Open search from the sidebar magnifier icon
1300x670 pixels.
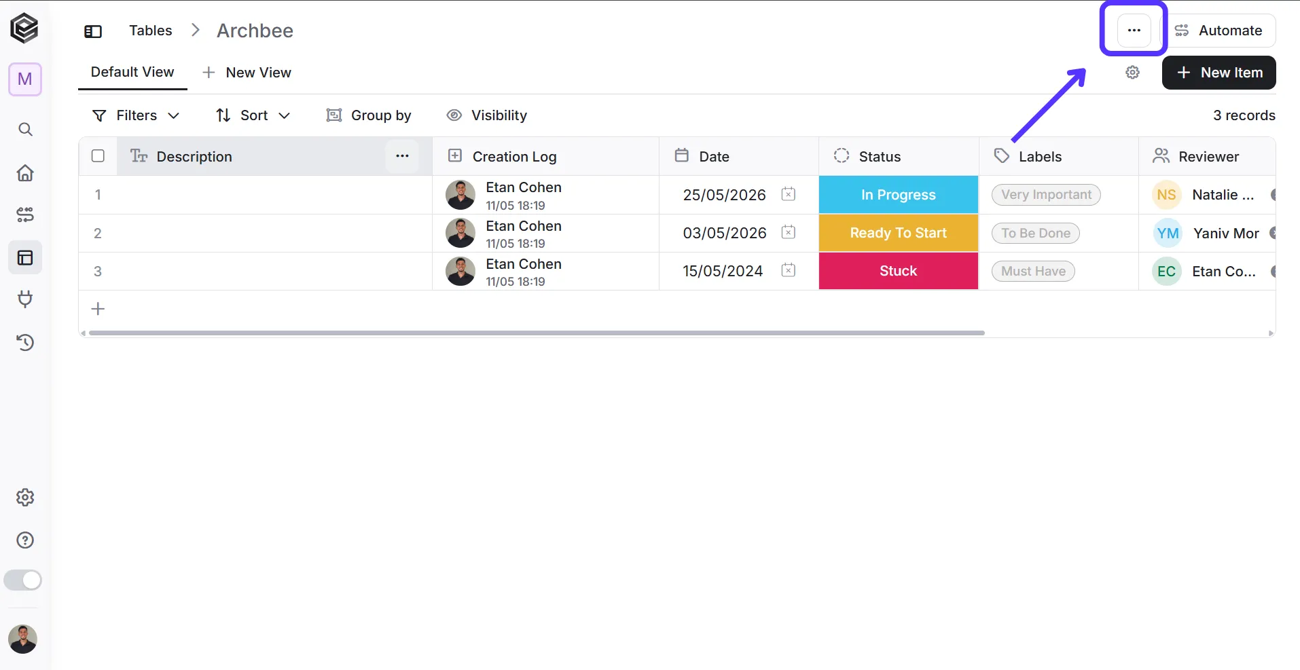tap(25, 129)
